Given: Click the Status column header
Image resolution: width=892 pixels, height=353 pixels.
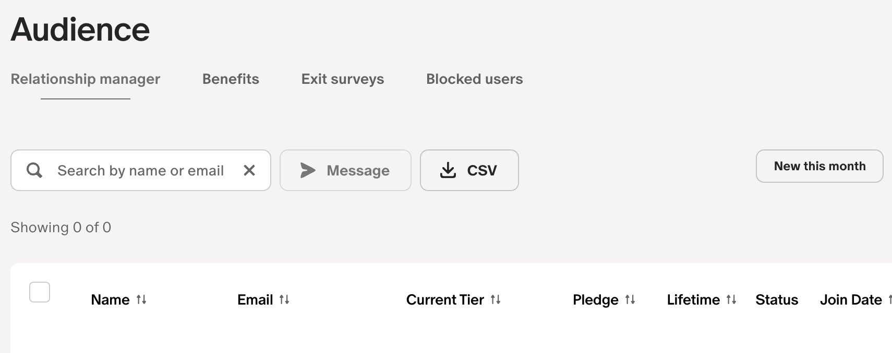Looking at the screenshot, I should [x=776, y=299].
